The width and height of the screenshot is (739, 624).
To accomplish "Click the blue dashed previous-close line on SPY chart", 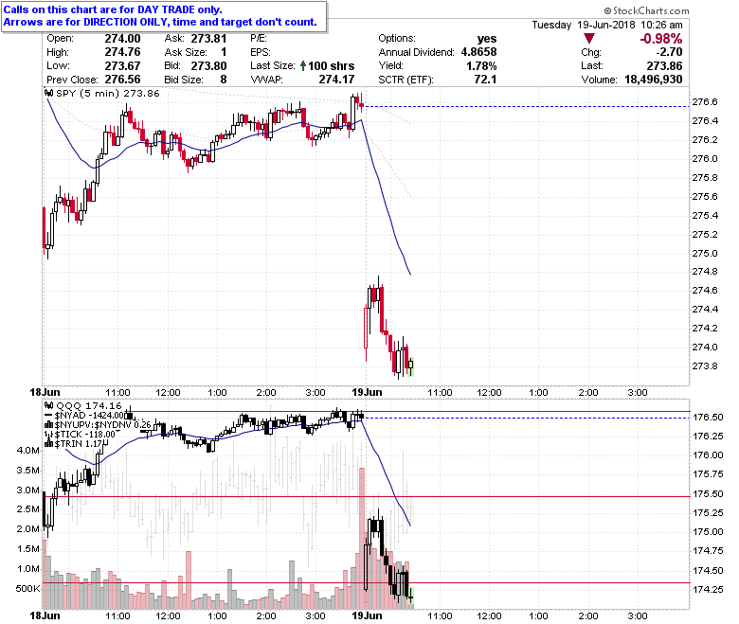I will (x=527, y=106).
